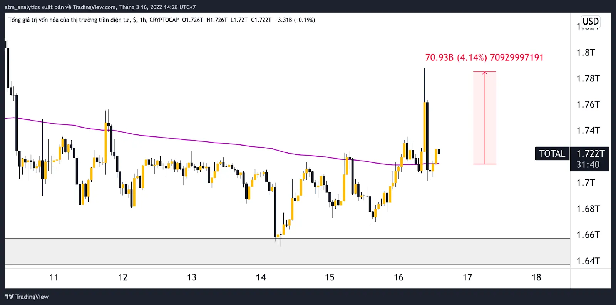The height and width of the screenshot is (305, 616).
Task: Click the 1.7T price axis label
Action: pos(585,182)
